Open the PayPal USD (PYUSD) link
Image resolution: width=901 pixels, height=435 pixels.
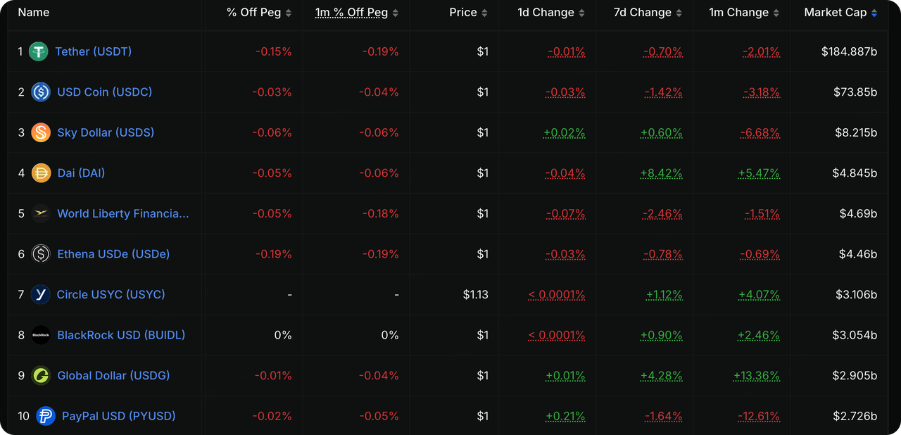[119, 416]
